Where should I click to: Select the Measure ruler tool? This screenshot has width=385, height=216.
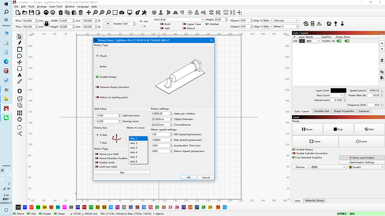20,81
